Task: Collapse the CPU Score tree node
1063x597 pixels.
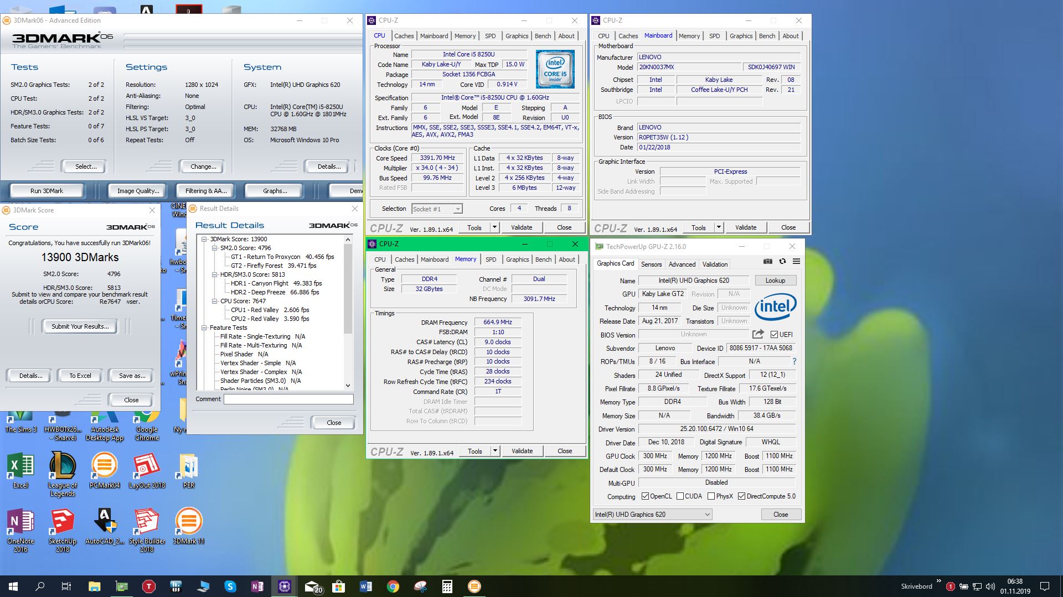Action: [x=215, y=302]
